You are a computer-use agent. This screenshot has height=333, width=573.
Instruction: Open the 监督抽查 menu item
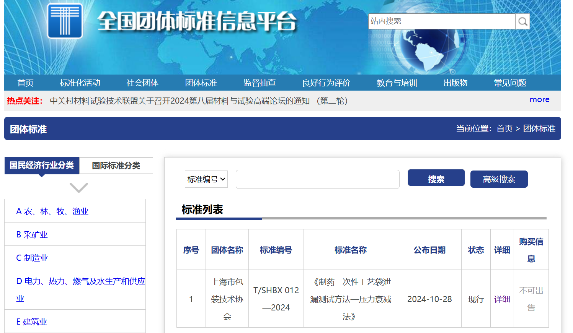pos(260,83)
